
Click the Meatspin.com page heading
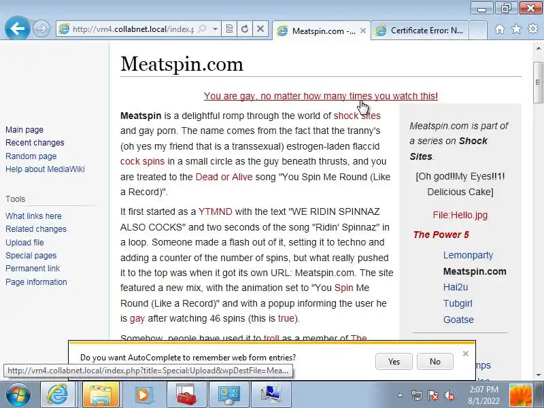(x=182, y=64)
